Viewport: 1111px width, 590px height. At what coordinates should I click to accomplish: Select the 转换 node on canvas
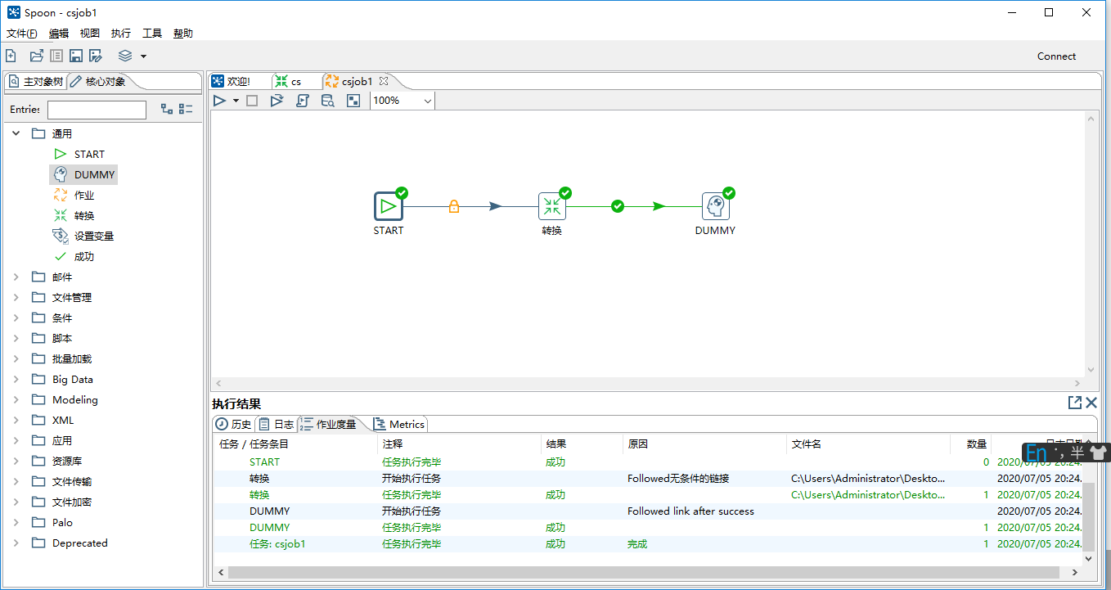pyautogui.click(x=552, y=206)
